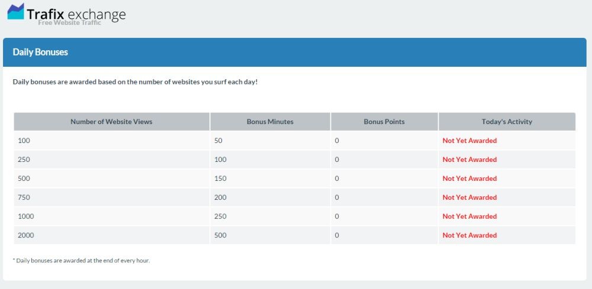Click Not Yet Awarded in the 1000 views row
592x289 pixels.
tap(469, 216)
